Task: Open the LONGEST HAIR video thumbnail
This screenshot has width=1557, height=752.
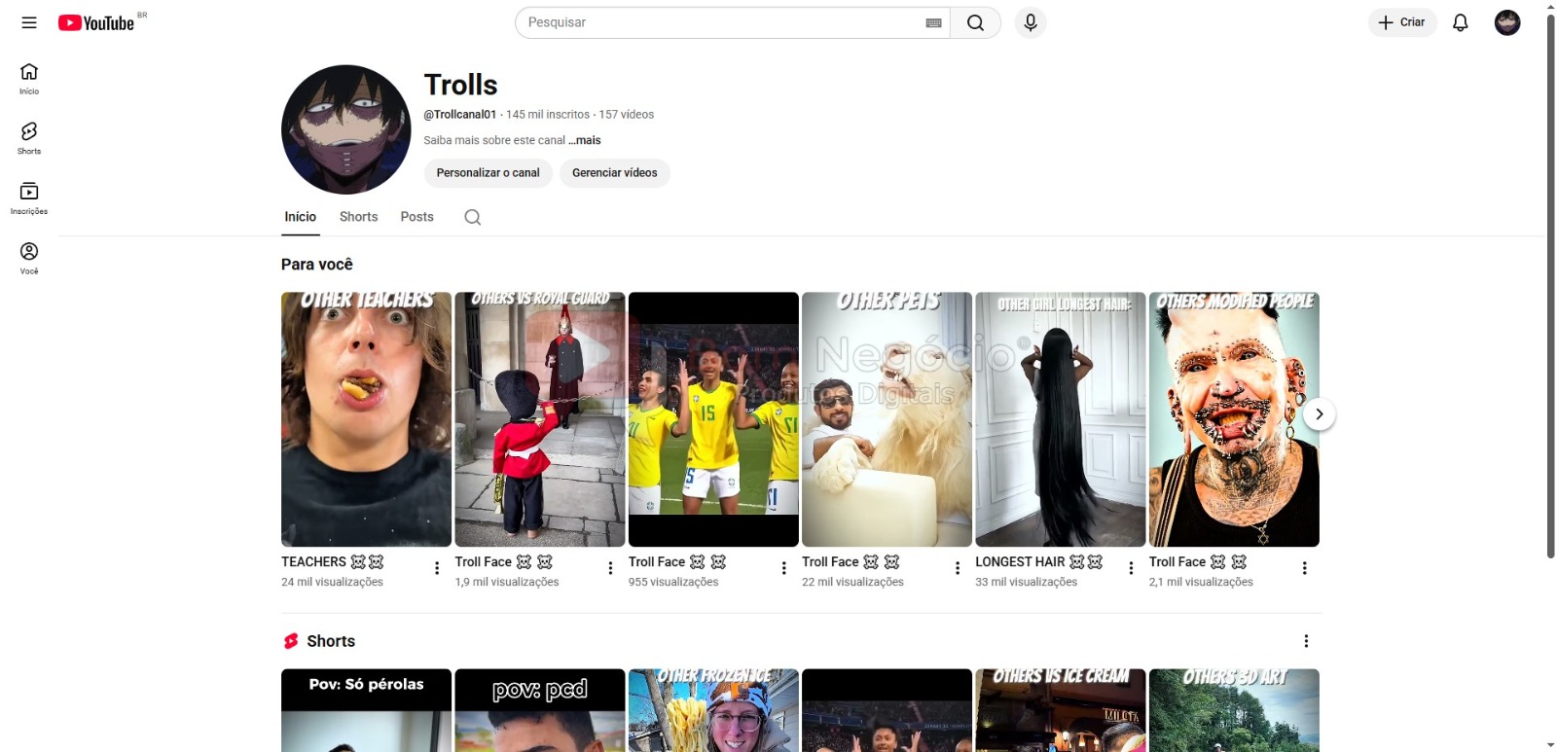Action: click(x=1060, y=419)
